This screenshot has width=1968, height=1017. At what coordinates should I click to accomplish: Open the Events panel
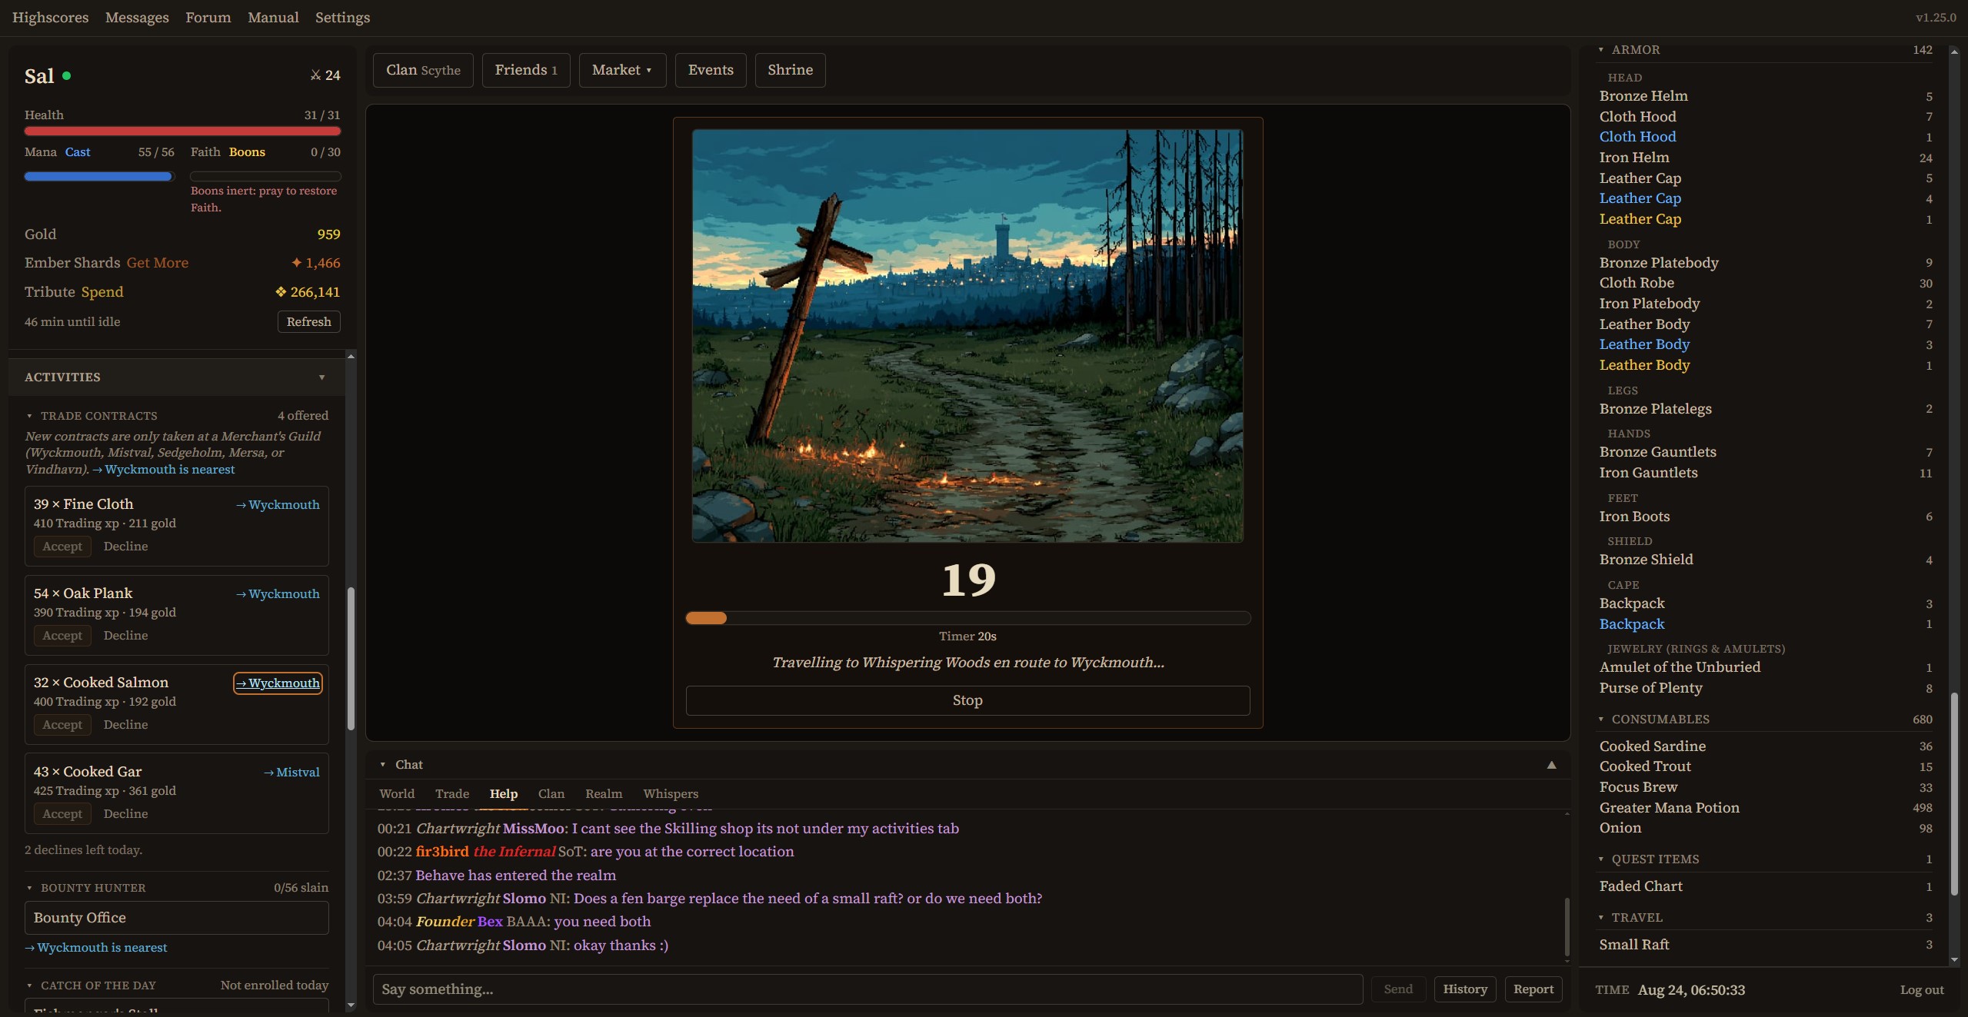[711, 70]
